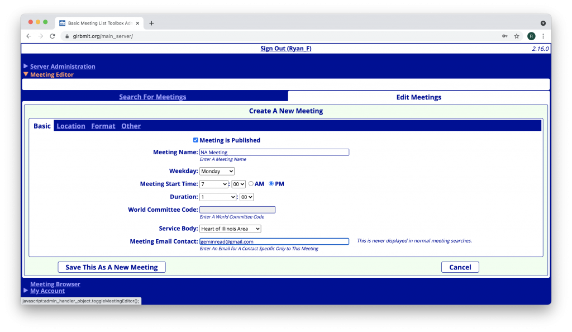Click the Meeting Name input field
This screenshot has height=332, width=572.
(x=274, y=152)
